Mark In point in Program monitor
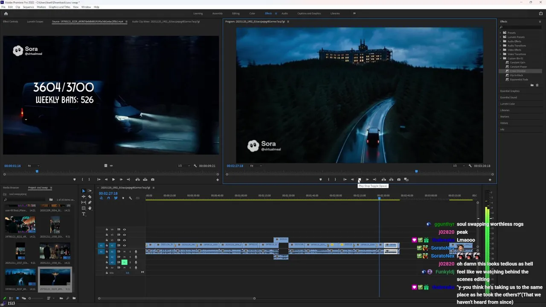This screenshot has width=546, height=307. [328, 180]
